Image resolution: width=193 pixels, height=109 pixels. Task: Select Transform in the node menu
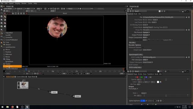click(12, 66)
